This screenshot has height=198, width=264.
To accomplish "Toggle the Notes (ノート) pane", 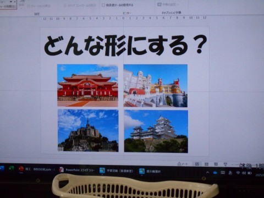I will click(183, 164).
